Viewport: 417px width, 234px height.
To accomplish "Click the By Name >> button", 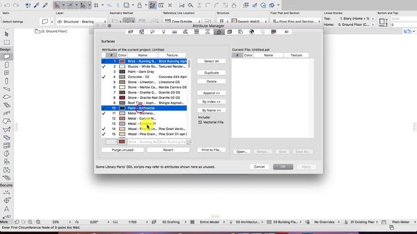I will click(x=212, y=110).
